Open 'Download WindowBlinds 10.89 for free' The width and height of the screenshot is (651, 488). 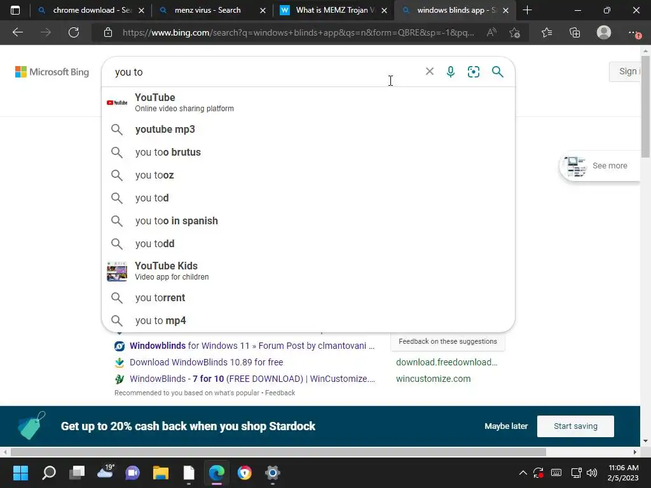(x=207, y=362)
